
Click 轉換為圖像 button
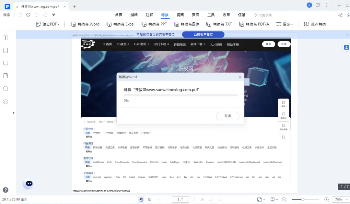click(x=187, y=24)
